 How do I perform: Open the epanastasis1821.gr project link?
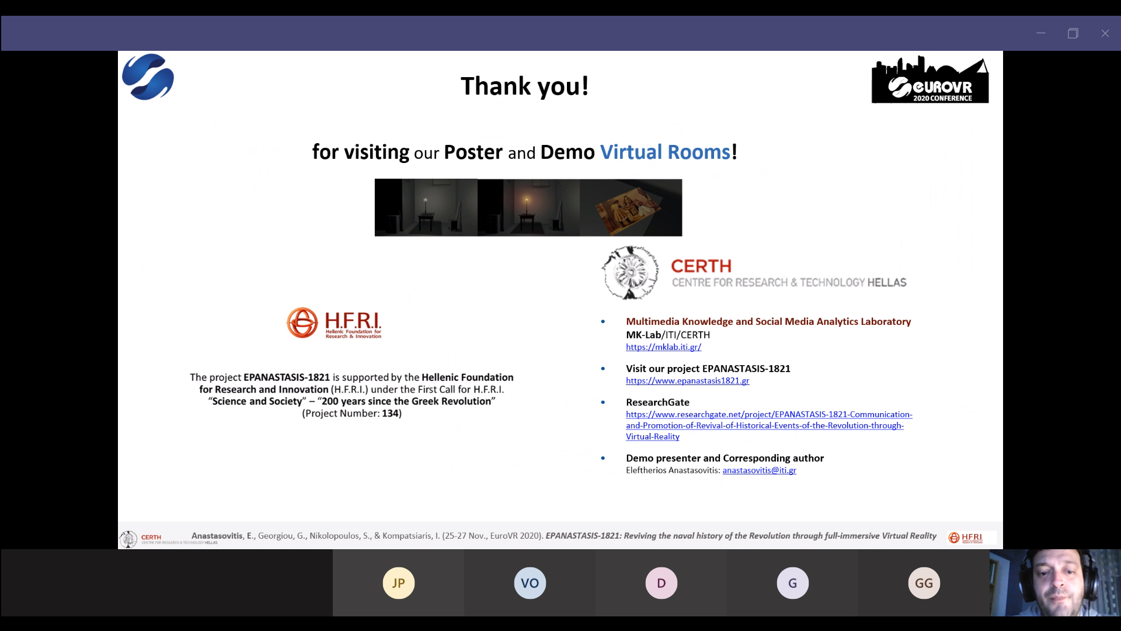tap(687, 381)
